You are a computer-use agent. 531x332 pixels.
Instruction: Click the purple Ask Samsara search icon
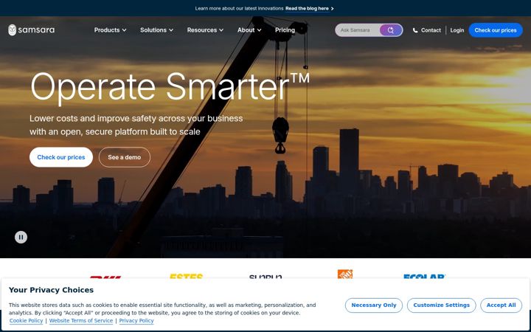point(391,30)
